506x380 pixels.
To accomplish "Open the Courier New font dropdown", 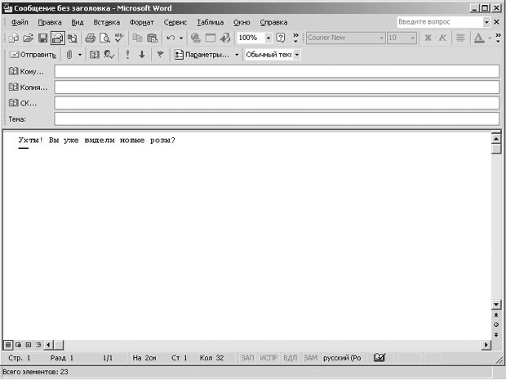I will pos(381,38).
